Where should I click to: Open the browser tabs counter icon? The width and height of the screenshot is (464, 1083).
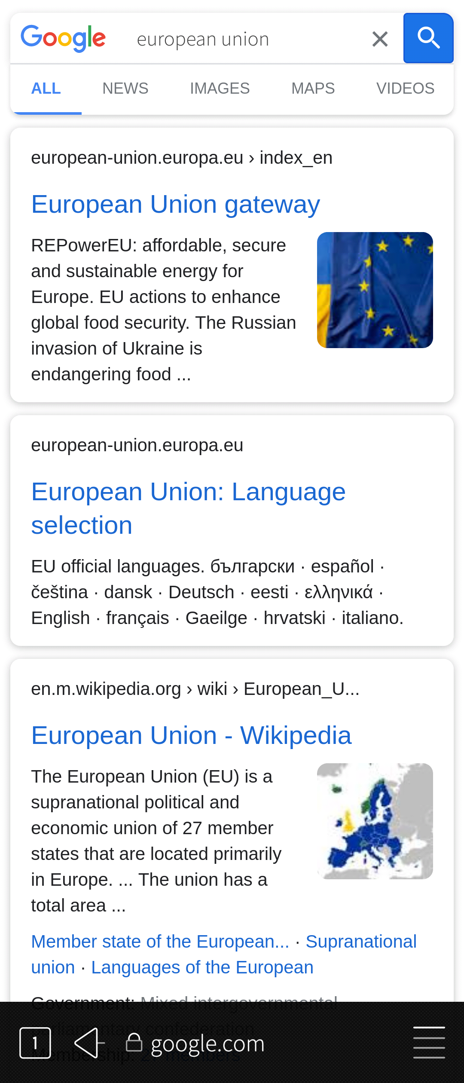pyautogui.click(x=35, y=1043)
